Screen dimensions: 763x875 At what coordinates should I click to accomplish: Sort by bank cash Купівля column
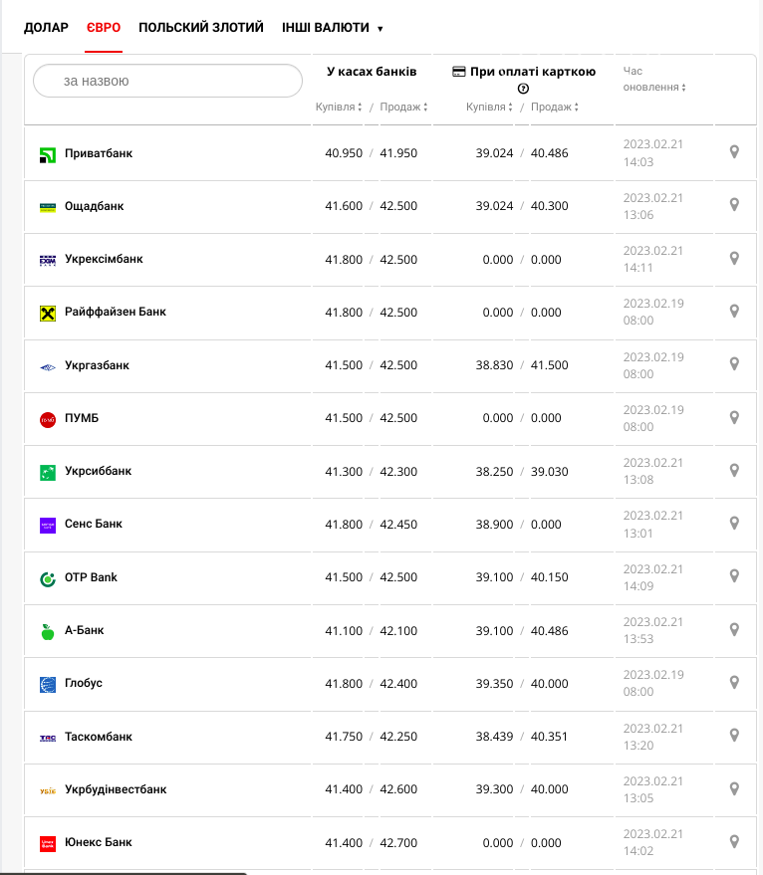pos(339,107)
